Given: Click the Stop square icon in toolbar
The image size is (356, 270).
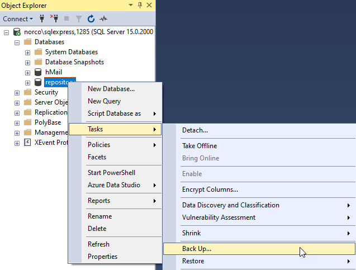Looking at the screenshot, I should [67, 18].
